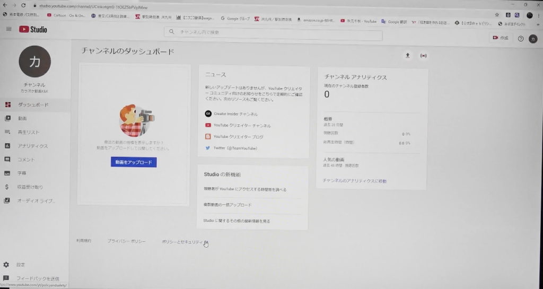
Task: Reload the page with refresh icon
Action: [23, 5]
